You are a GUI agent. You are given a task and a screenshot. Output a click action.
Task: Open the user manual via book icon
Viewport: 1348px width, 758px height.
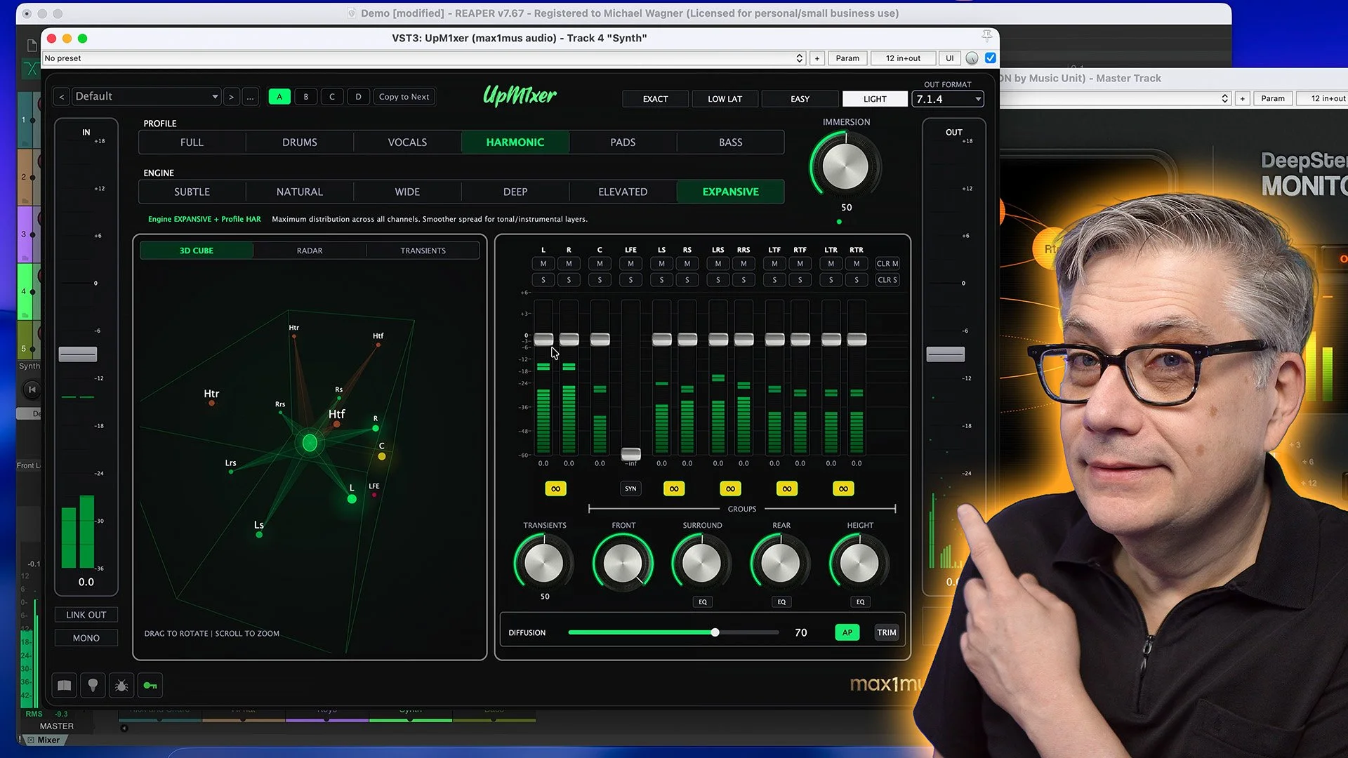coord(64,685)
